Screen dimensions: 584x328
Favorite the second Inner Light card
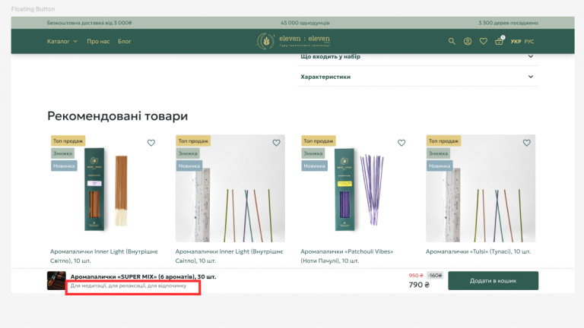tap(276, 143)
